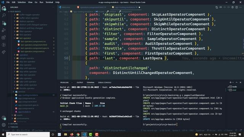Expand the filter-operator folder

26,31
